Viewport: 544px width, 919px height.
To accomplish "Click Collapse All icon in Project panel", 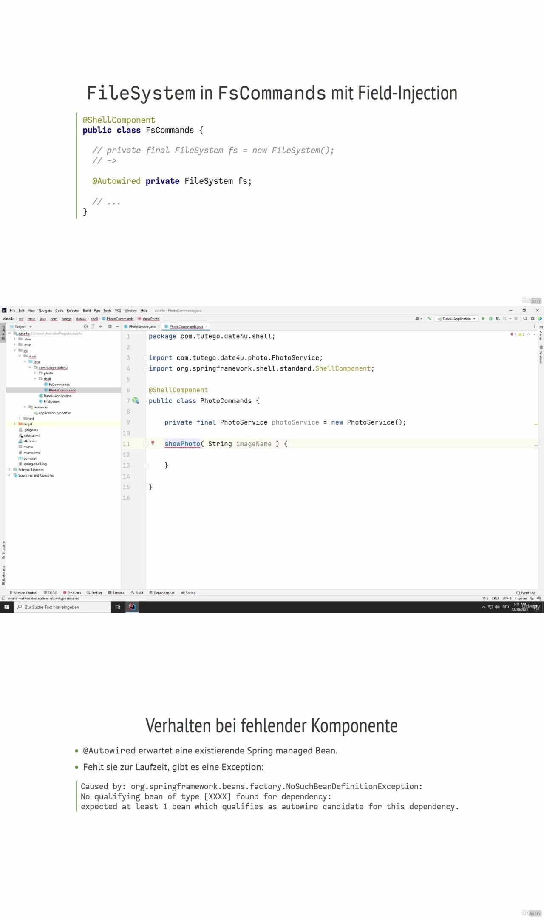I will pos(101,327).
